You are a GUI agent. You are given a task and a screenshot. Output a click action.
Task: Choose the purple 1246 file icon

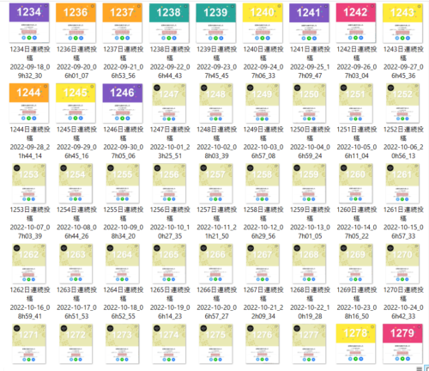coord(123,103)
